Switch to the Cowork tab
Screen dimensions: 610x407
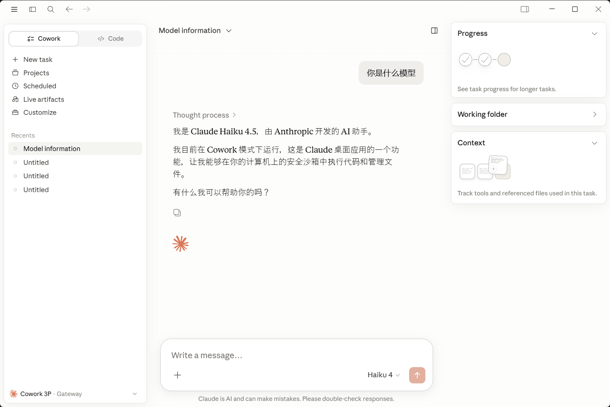tap(44, 39)
